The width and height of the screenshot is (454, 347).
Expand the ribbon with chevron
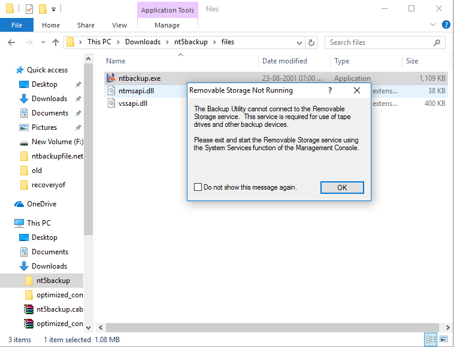pyautogui.click(x=433, y=25)
